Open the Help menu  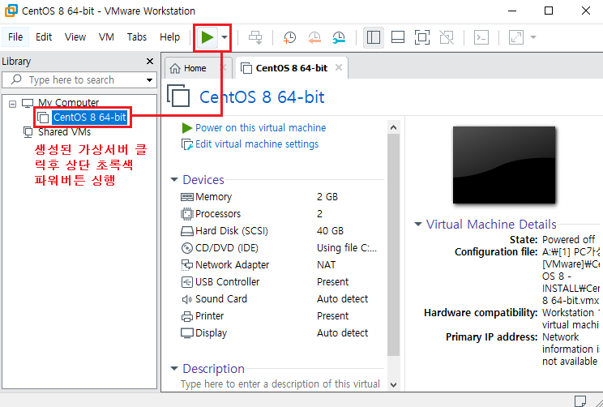click(x=169, y=37)
